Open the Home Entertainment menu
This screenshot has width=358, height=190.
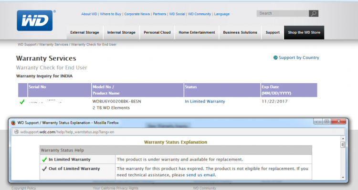[197, 32]
